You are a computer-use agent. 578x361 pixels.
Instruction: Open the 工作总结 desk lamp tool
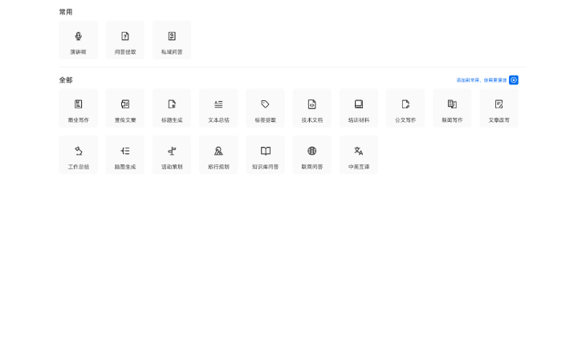tap(78, 155)
